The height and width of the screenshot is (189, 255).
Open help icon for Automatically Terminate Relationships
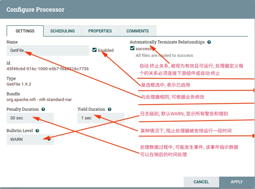point(209,42)
